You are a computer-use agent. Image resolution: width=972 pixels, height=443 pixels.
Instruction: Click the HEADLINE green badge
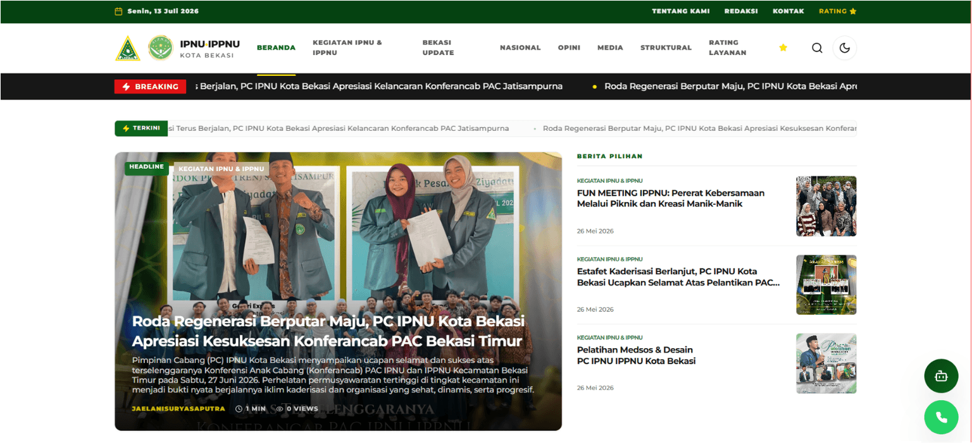click(146, 167)
